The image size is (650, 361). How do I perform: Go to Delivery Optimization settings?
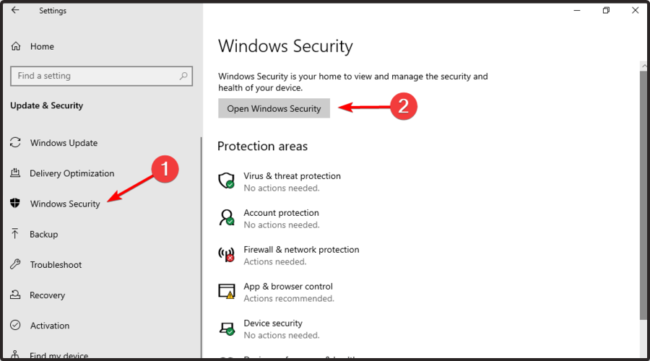[71, 173]
